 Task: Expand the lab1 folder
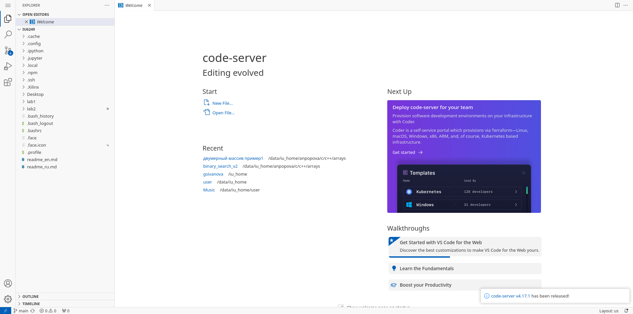pos(31,101)
